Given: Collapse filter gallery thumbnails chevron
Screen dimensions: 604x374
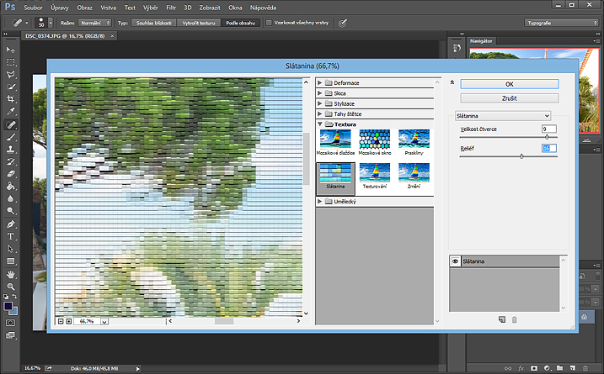Looking at the screenshot, I should (452, 82).
